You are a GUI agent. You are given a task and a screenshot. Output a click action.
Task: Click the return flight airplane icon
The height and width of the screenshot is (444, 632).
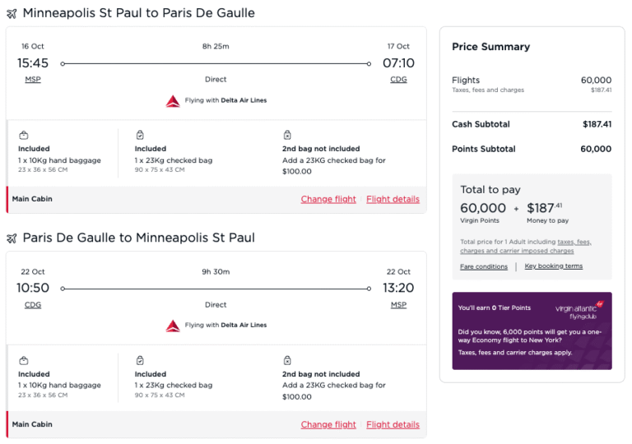coord(12,238)
